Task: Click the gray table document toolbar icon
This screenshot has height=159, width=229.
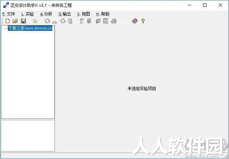Action: [89, 21]
